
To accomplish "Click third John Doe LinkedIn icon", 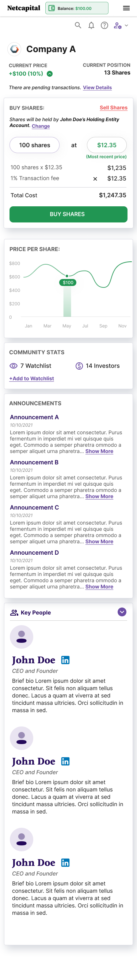I will [x=65, y=863].
